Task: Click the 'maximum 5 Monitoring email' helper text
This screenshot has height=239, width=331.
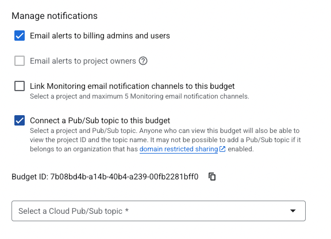Action: (139, 96)
